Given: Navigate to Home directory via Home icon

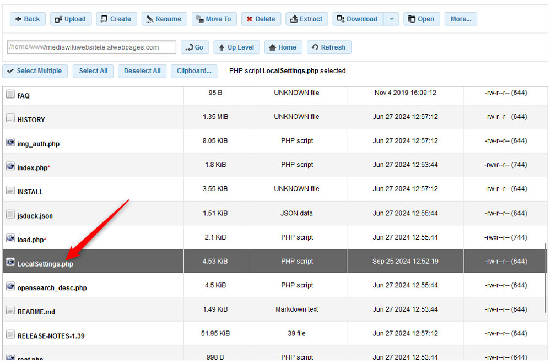Looking at the screenshot, I should click(x=273, y=47).
